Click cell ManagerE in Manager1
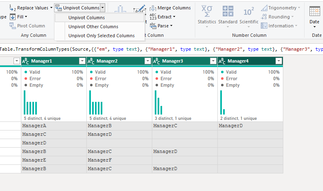323x191 pixels. [54, 160]
